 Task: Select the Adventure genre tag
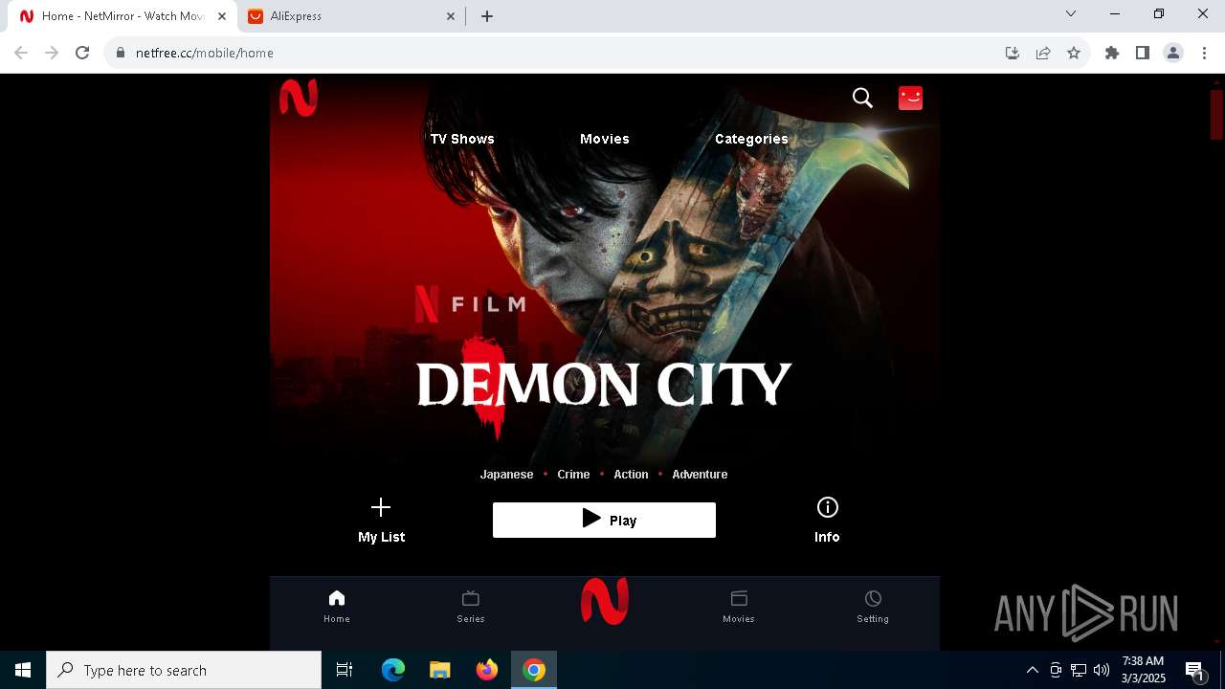coord(700,475)
